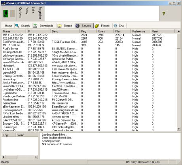The height and width of the screenshot is (165, 182).
Task: Switch to the Downloads tab label
Action: click(x=46, y=26)
